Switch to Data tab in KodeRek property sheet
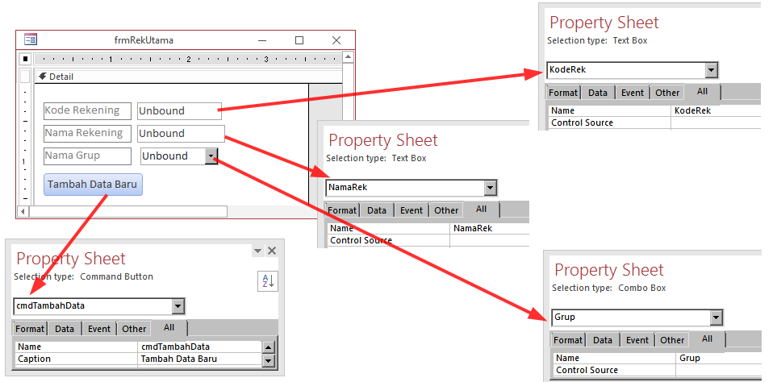 click(x=598, y=93)
